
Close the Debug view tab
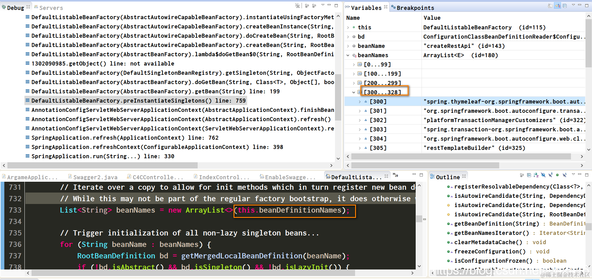(x=28, y=6)
